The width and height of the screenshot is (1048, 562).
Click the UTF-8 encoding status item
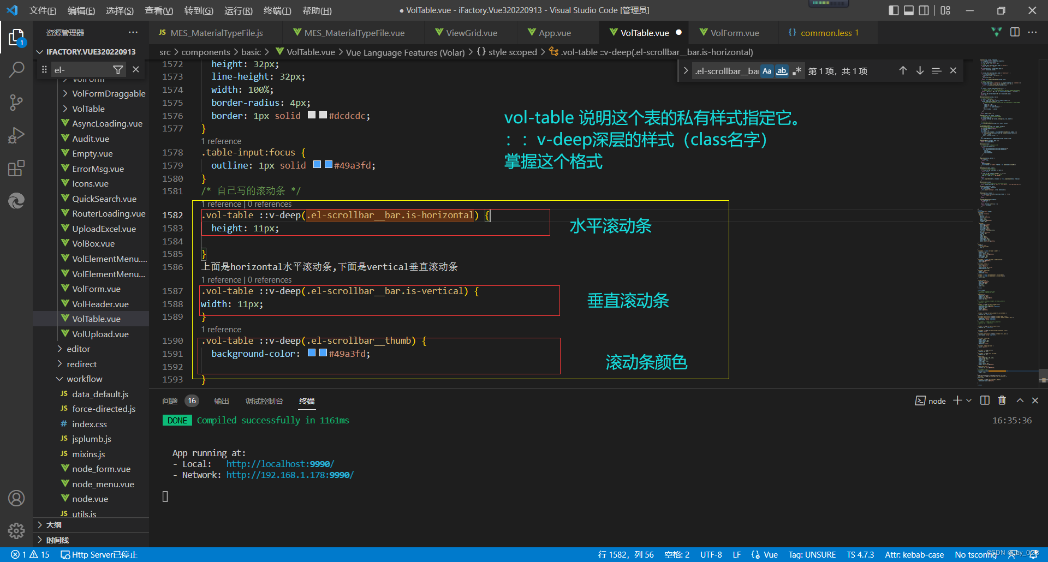(711, 554)
